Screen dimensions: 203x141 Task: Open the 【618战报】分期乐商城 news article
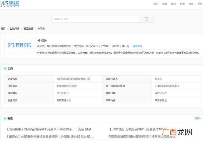pos(137,129)
